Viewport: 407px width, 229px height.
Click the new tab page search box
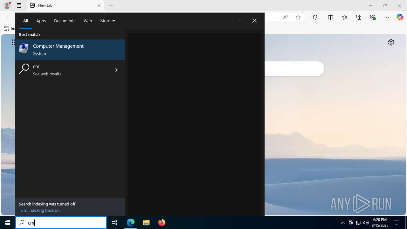294,69
